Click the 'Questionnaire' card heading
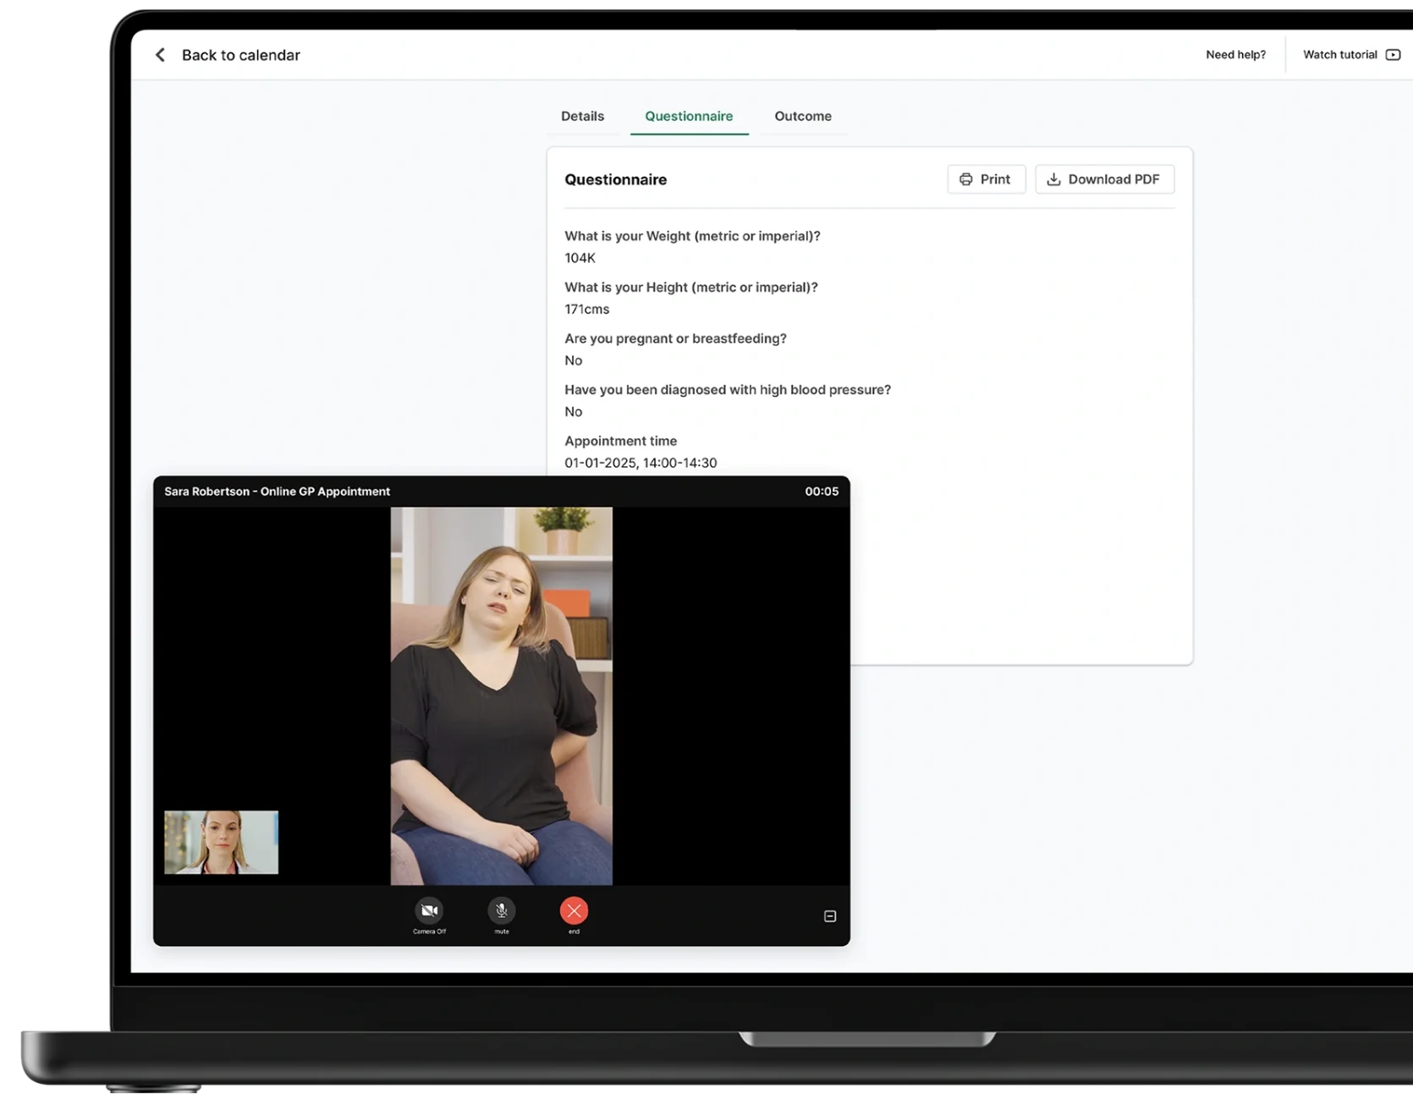The height and width of the screenshot is (1105, 1413). coord(615,179)
